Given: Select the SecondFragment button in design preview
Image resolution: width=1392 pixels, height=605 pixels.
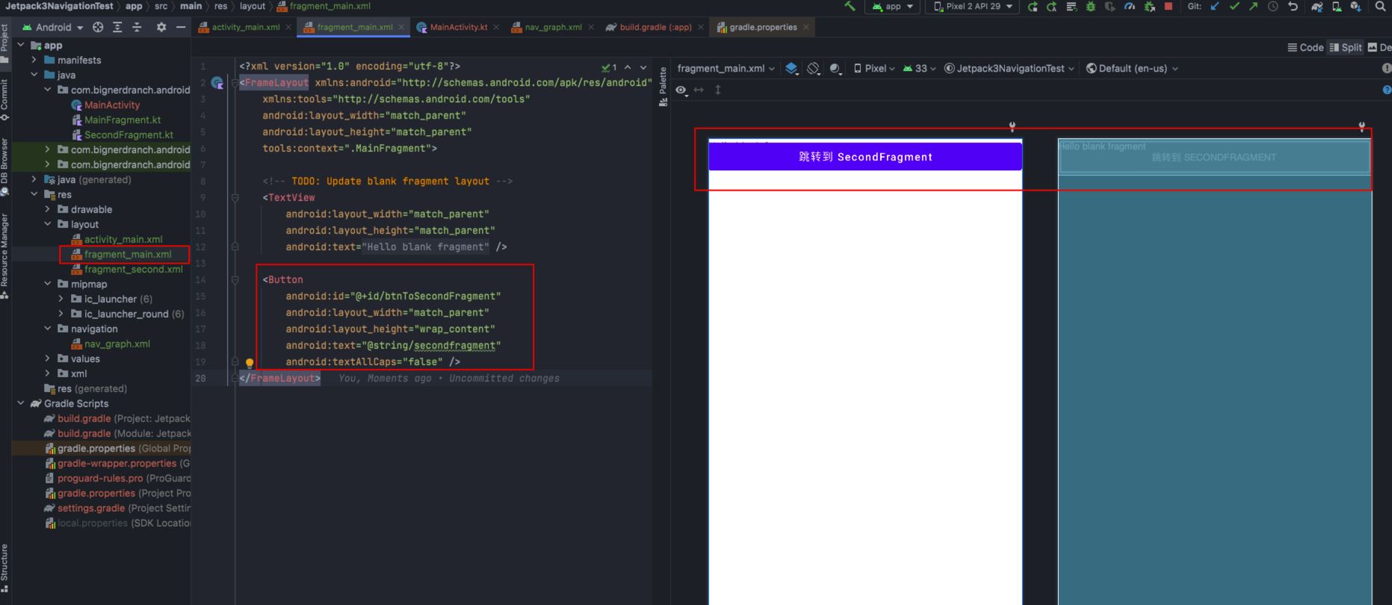Looking at the screenshot, I should [865, 157].
